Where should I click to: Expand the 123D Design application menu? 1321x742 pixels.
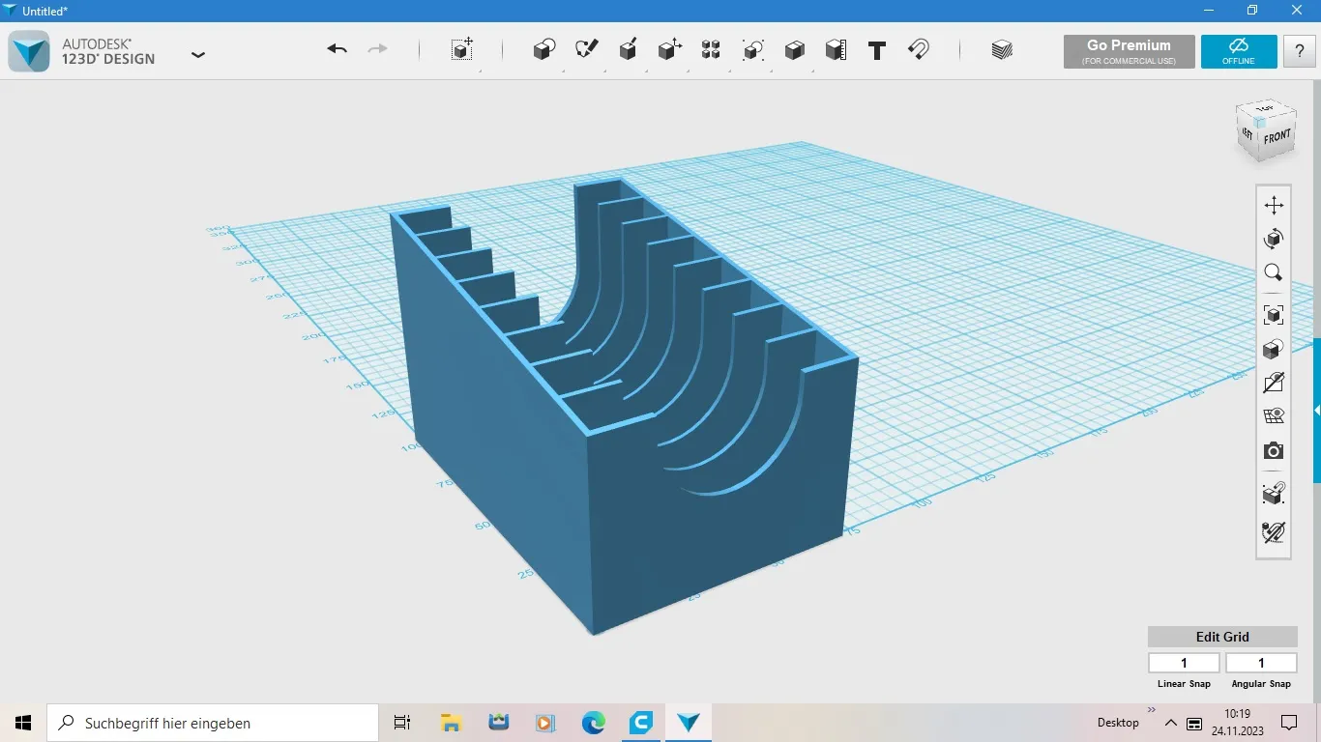point(198,55)
